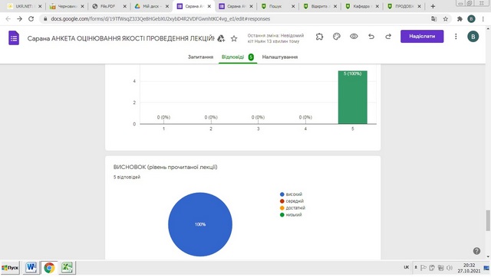Viewport: 491px width, 277px height.
Task: Switch to the Запитання tab
Action: 200,57
